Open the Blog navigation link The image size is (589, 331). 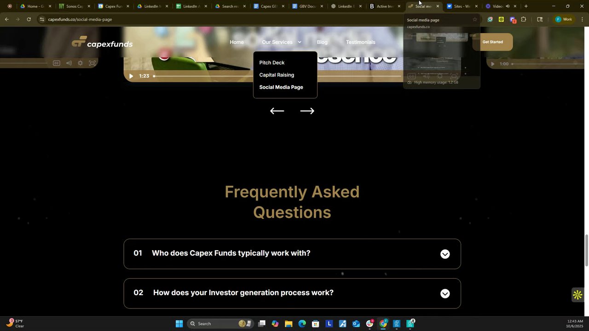coord(322,42)
